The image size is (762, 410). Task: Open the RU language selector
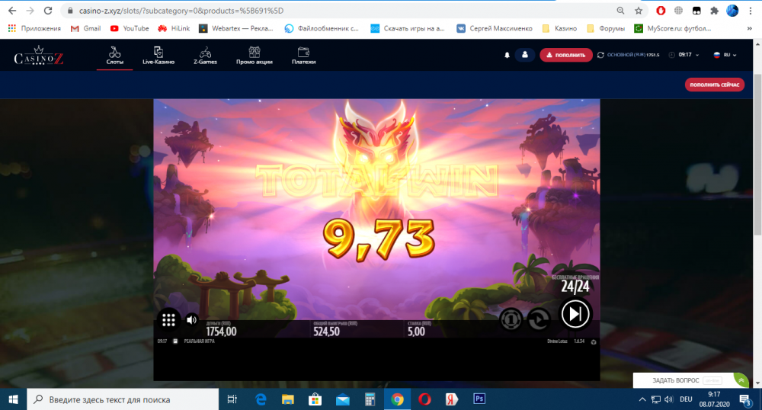tap(725, 55)
